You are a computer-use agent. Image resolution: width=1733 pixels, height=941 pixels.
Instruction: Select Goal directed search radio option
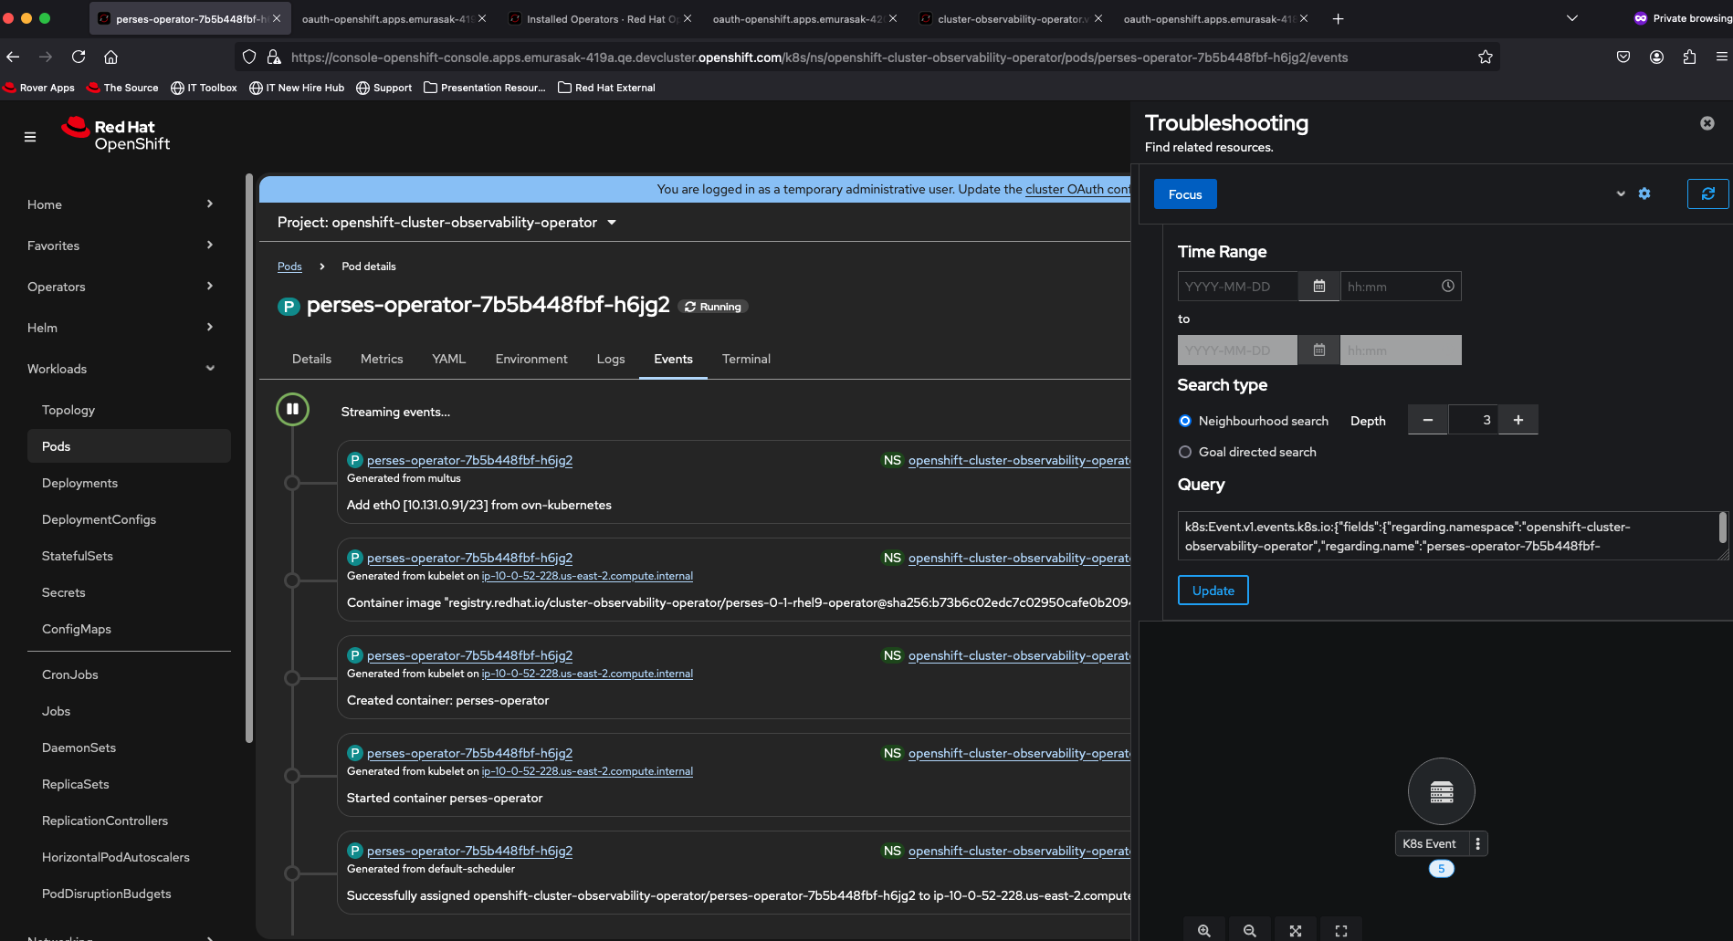click(1185, 452)
